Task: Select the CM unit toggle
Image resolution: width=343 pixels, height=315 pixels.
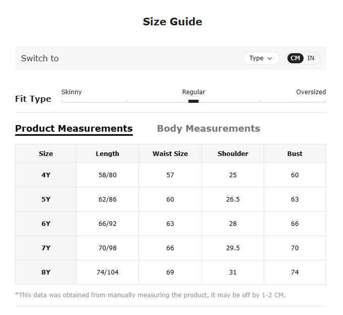Action: tap(295, 58)
